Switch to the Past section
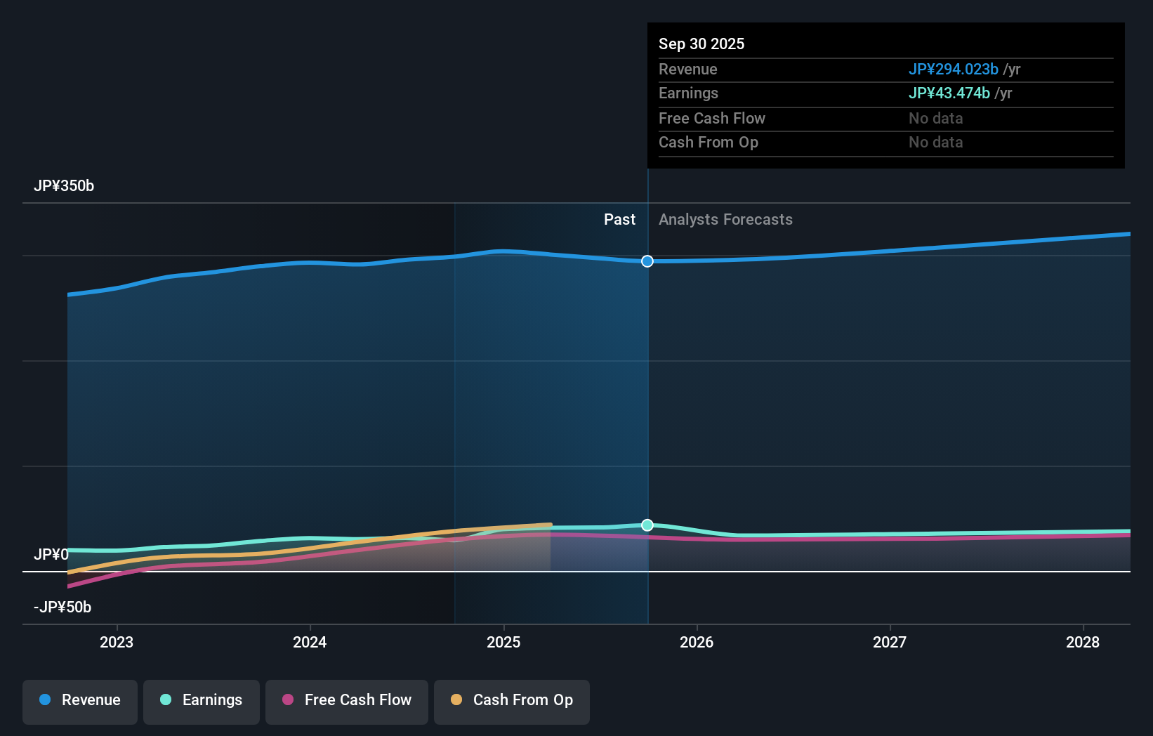The image size is (1153, 736). tap(619, 219)
